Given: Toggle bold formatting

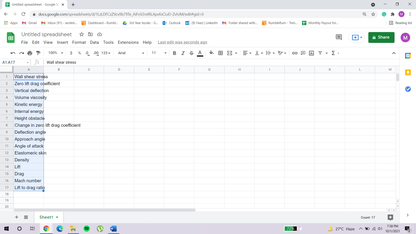Looking at the screenshot, I should coord(174,53).
